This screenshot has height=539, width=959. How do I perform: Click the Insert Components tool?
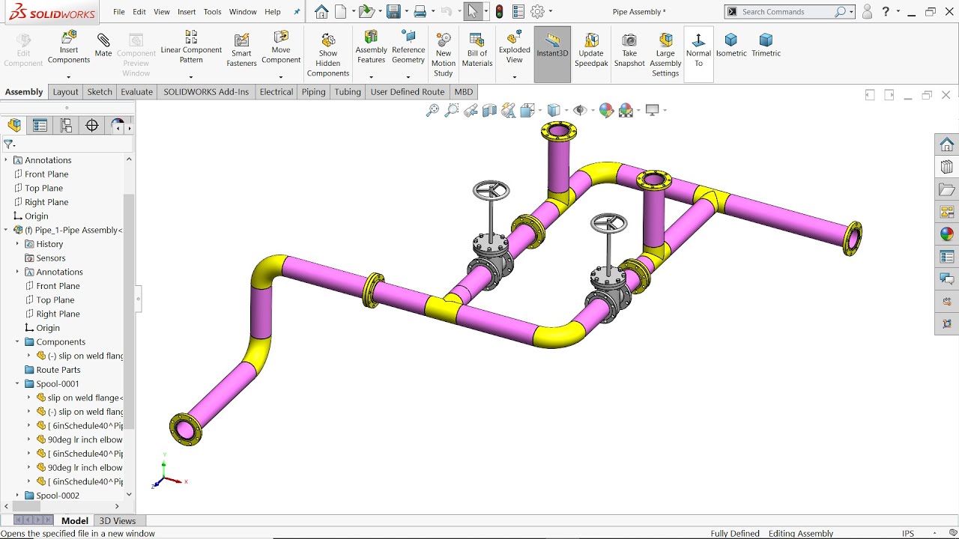(68, 47)
